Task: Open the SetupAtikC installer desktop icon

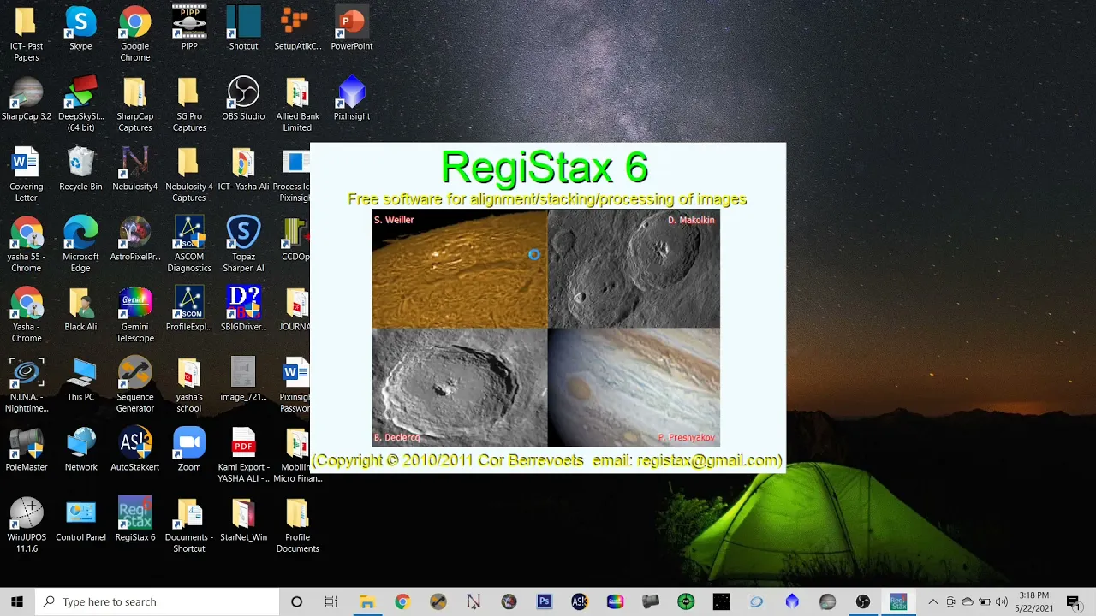Action: tap(297, 27)
